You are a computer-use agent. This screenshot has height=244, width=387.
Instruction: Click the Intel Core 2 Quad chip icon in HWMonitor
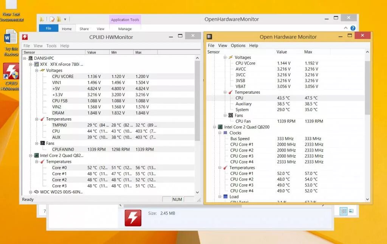pos(37,156)
